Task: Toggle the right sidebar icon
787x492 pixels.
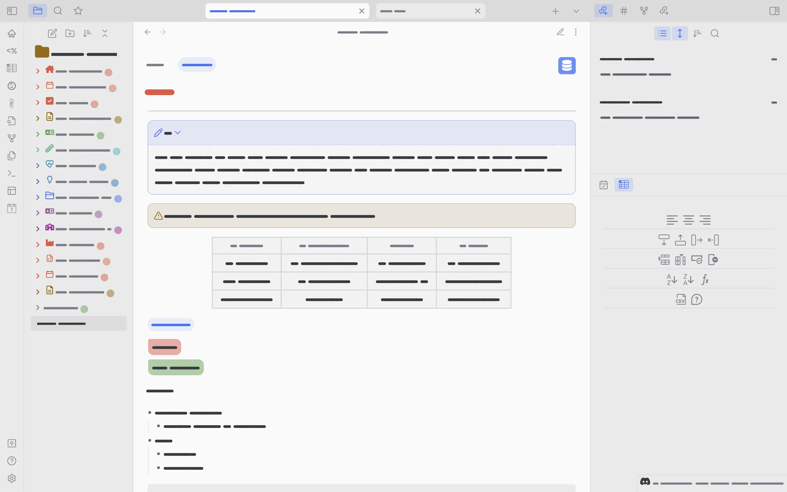Action: (x=774, y=11)
